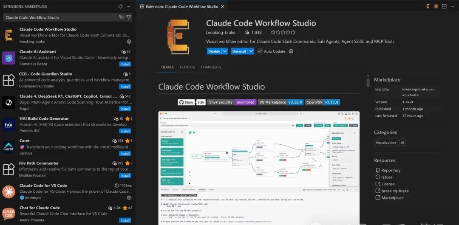Open the workflow editor screenshot preview

259,168
